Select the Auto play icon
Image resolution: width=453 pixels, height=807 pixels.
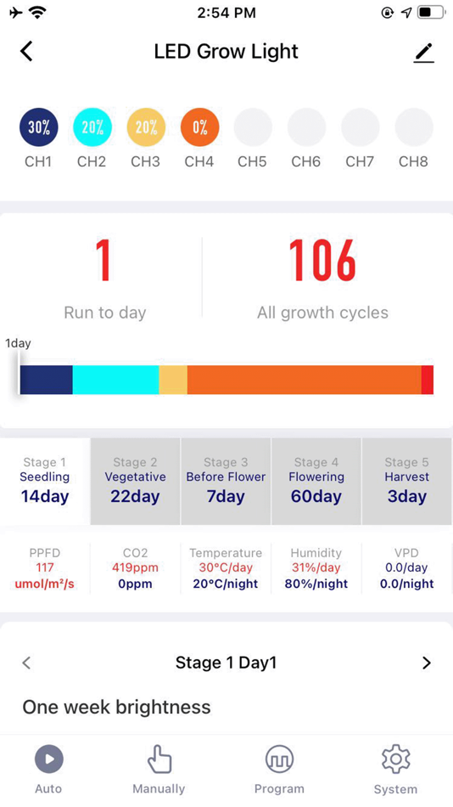pyautogui.click(x=49, y=759)
